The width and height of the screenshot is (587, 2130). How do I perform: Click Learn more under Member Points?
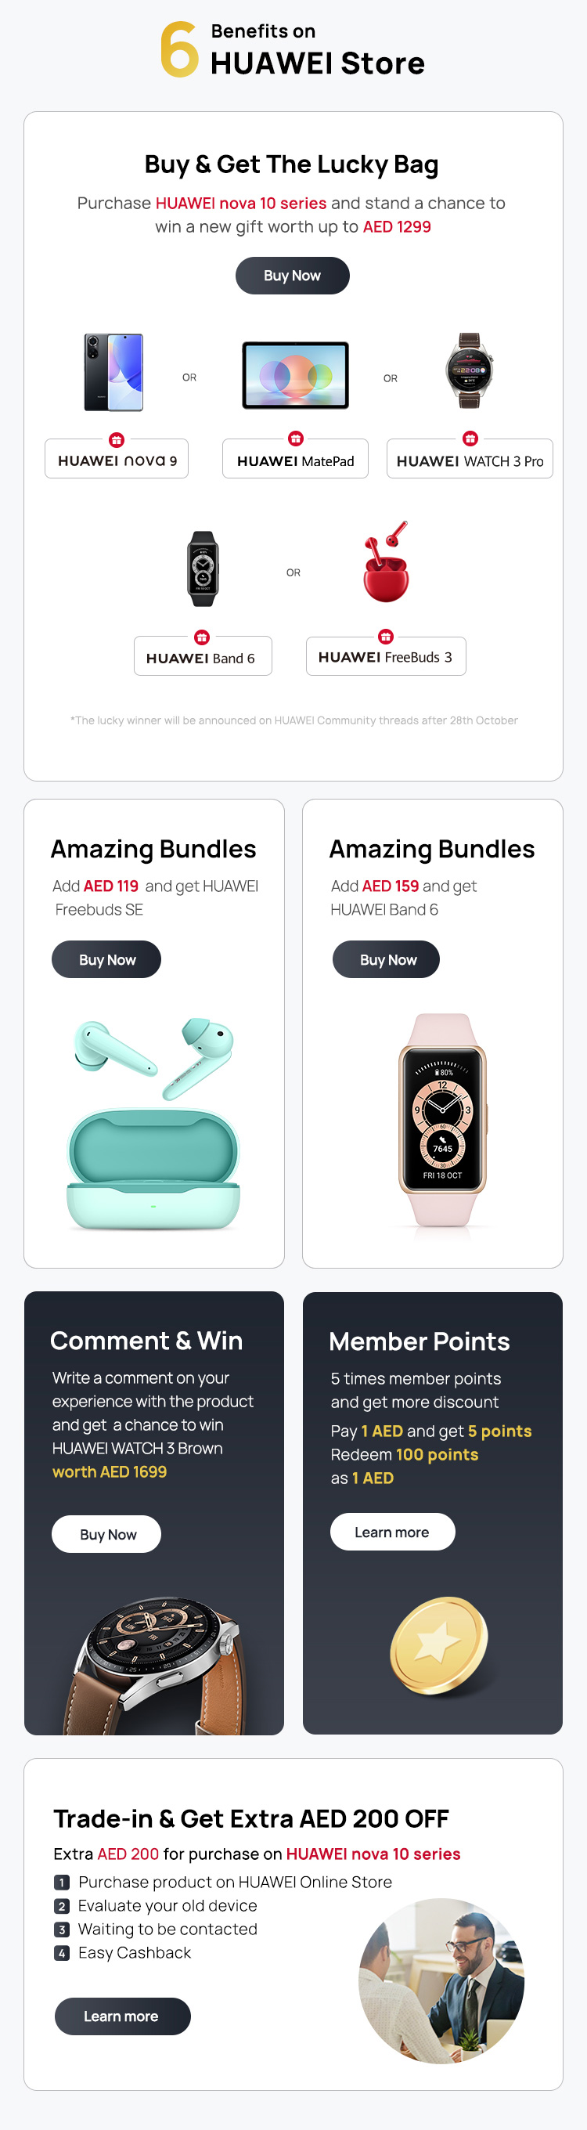tap(392, 1533)
